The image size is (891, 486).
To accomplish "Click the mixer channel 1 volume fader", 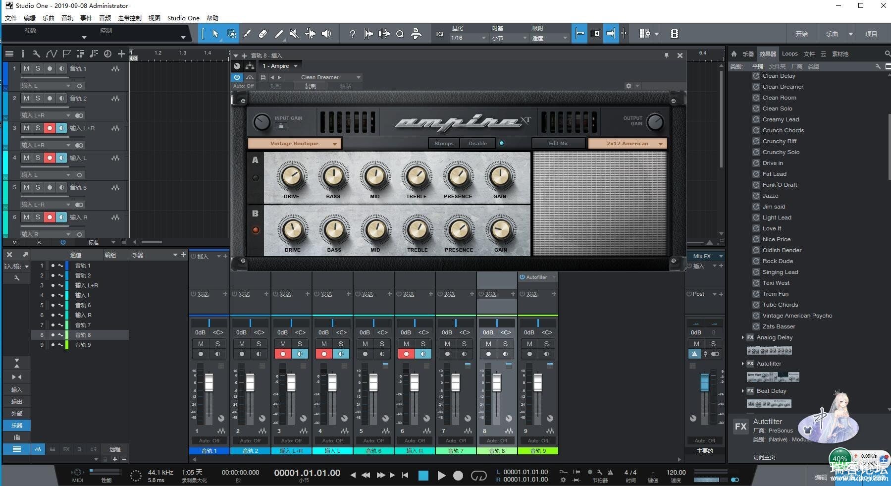I will point(209,382).
